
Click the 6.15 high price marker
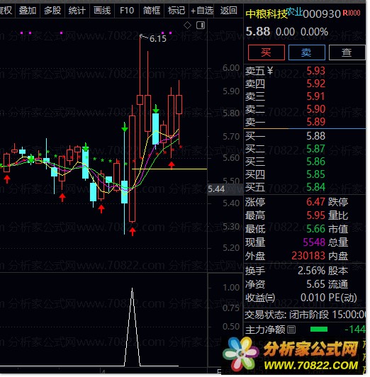[158, 38]
